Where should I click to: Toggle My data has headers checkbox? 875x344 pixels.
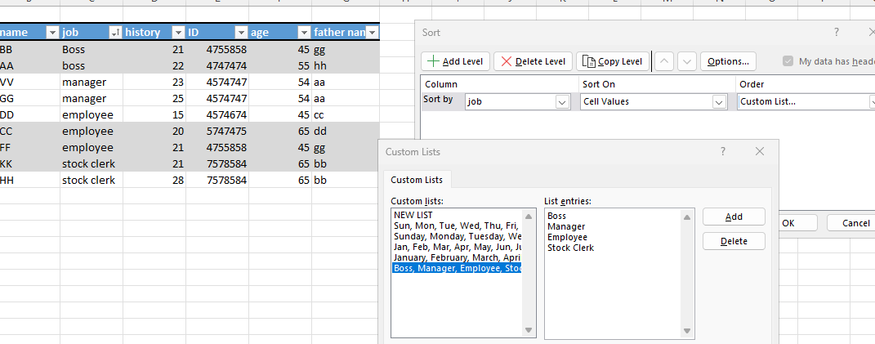[788, 61]
